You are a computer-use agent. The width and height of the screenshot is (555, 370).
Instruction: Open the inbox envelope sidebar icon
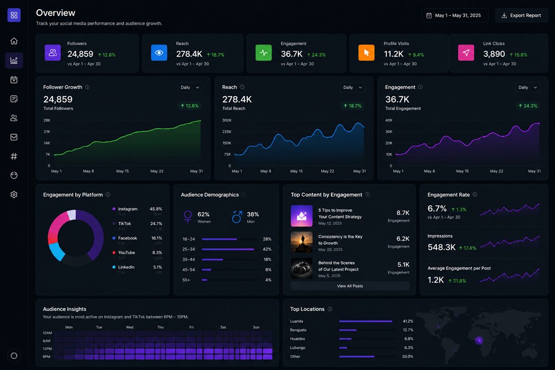(14, 137)
